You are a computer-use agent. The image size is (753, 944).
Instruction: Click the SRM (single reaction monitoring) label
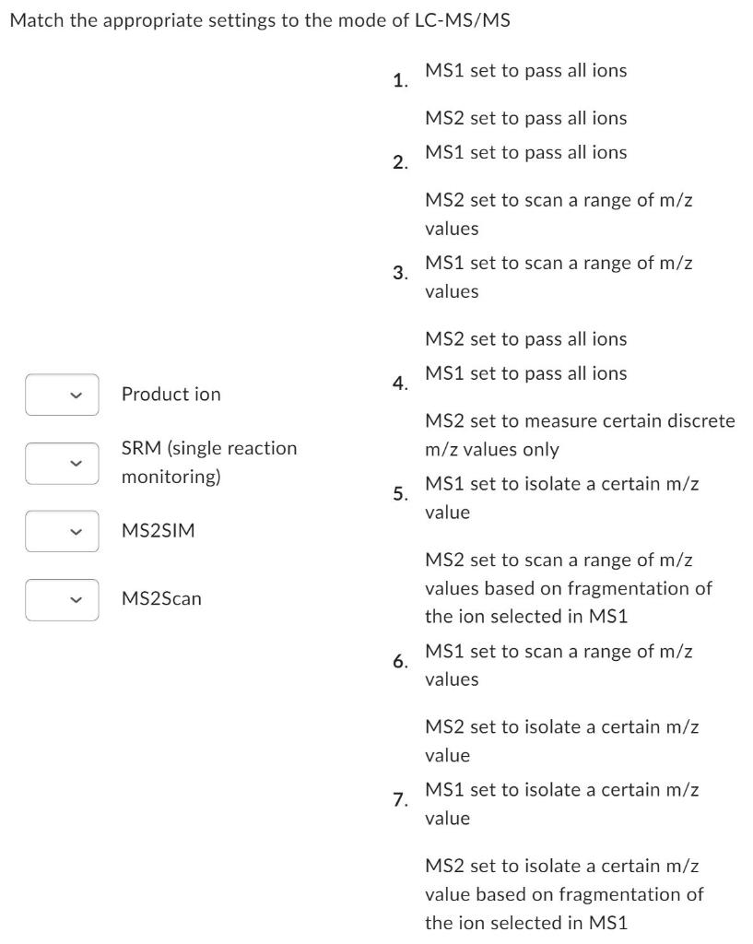(209, 463)
